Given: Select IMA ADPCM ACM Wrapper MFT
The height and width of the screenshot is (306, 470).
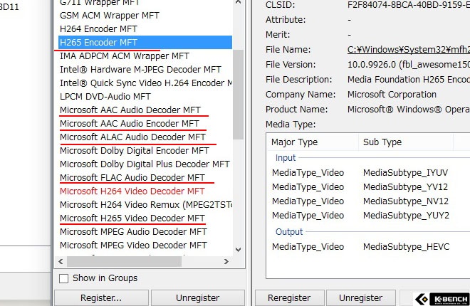Looking at the screenshot, I should tap(125, 56).
